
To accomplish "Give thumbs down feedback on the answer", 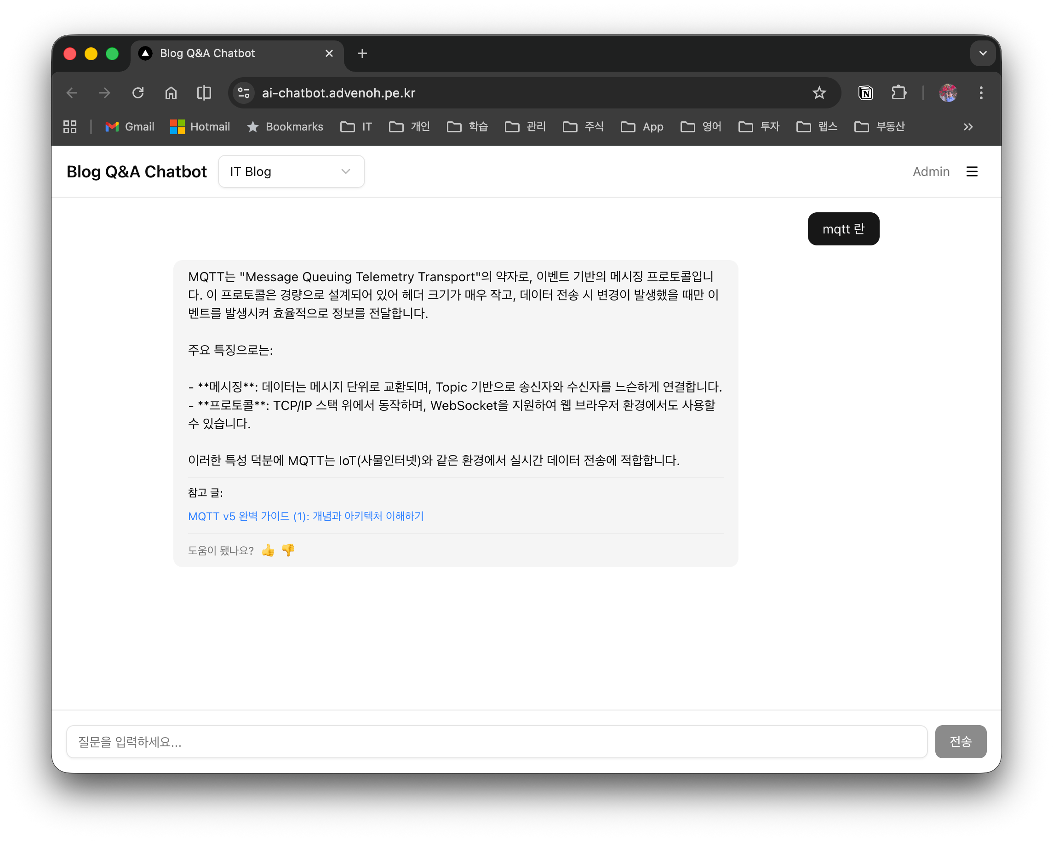I will coord(288,550).
